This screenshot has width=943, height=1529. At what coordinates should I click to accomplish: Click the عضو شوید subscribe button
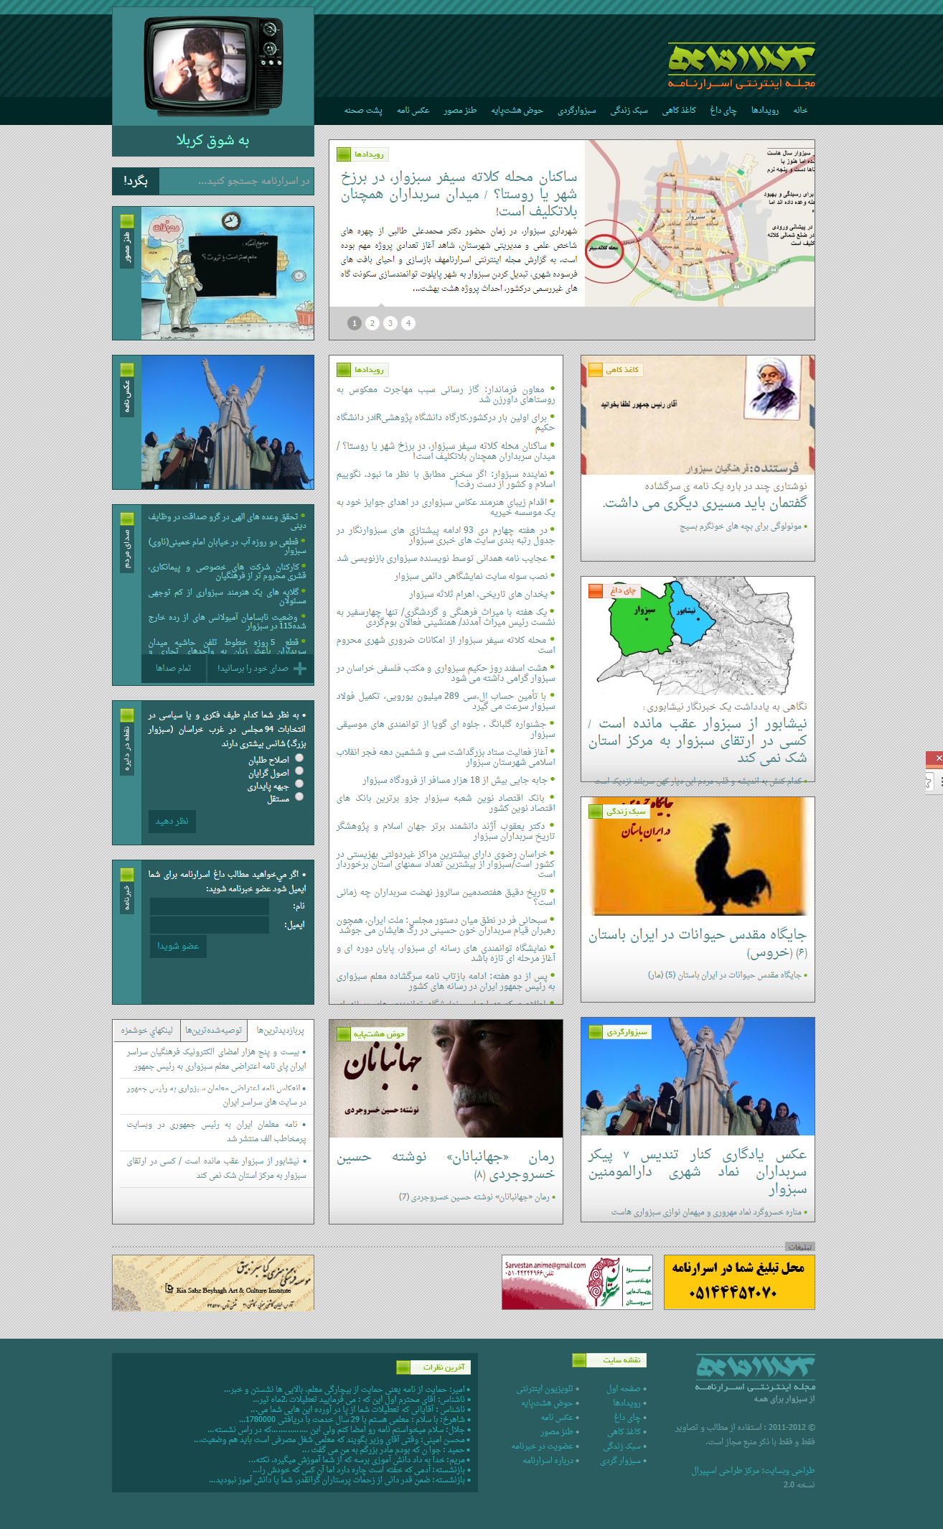pyautogui.click(x=178, y=946)
